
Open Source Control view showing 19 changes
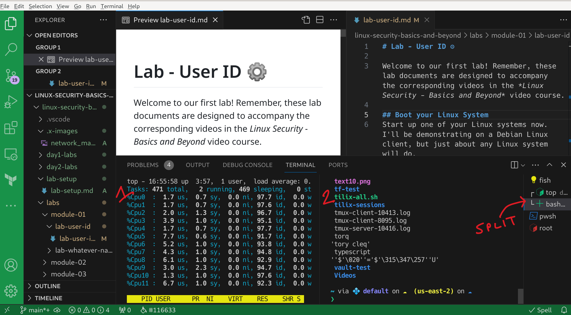coord(11,76)
